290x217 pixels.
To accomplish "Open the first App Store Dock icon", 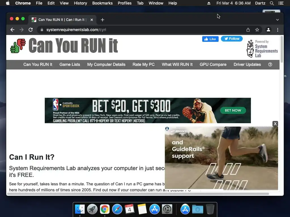I will 154,209.
